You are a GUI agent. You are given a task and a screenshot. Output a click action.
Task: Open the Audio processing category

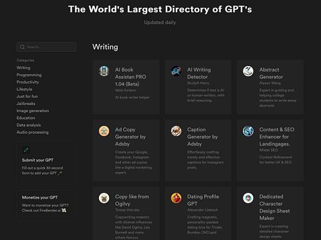point(32,132)
